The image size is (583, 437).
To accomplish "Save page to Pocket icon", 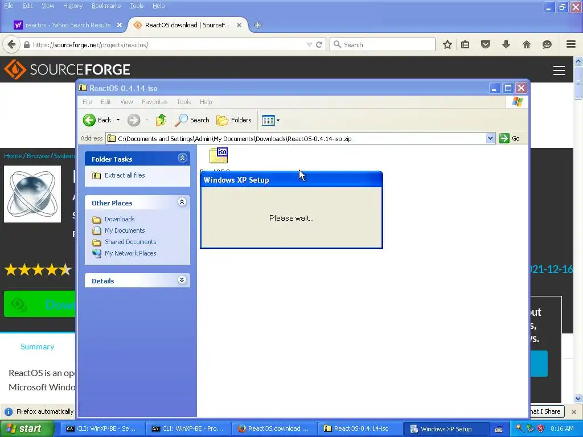I will [x=486, y=44].
